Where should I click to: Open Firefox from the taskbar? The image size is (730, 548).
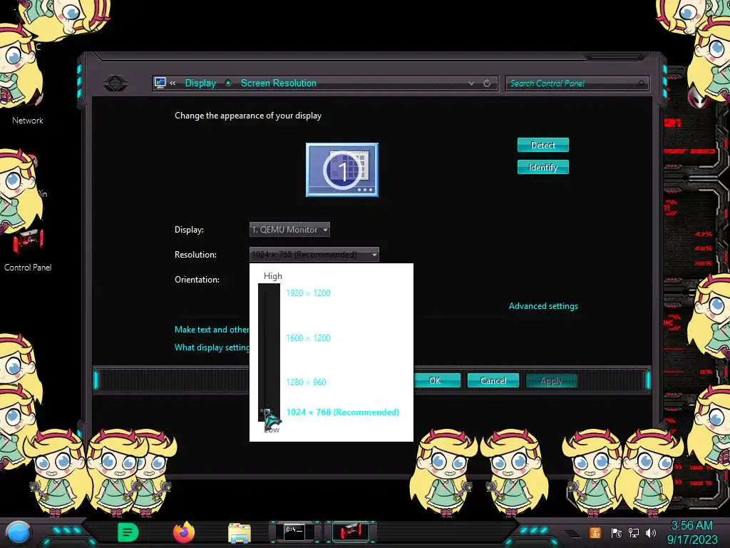click(x=184, y=532)
